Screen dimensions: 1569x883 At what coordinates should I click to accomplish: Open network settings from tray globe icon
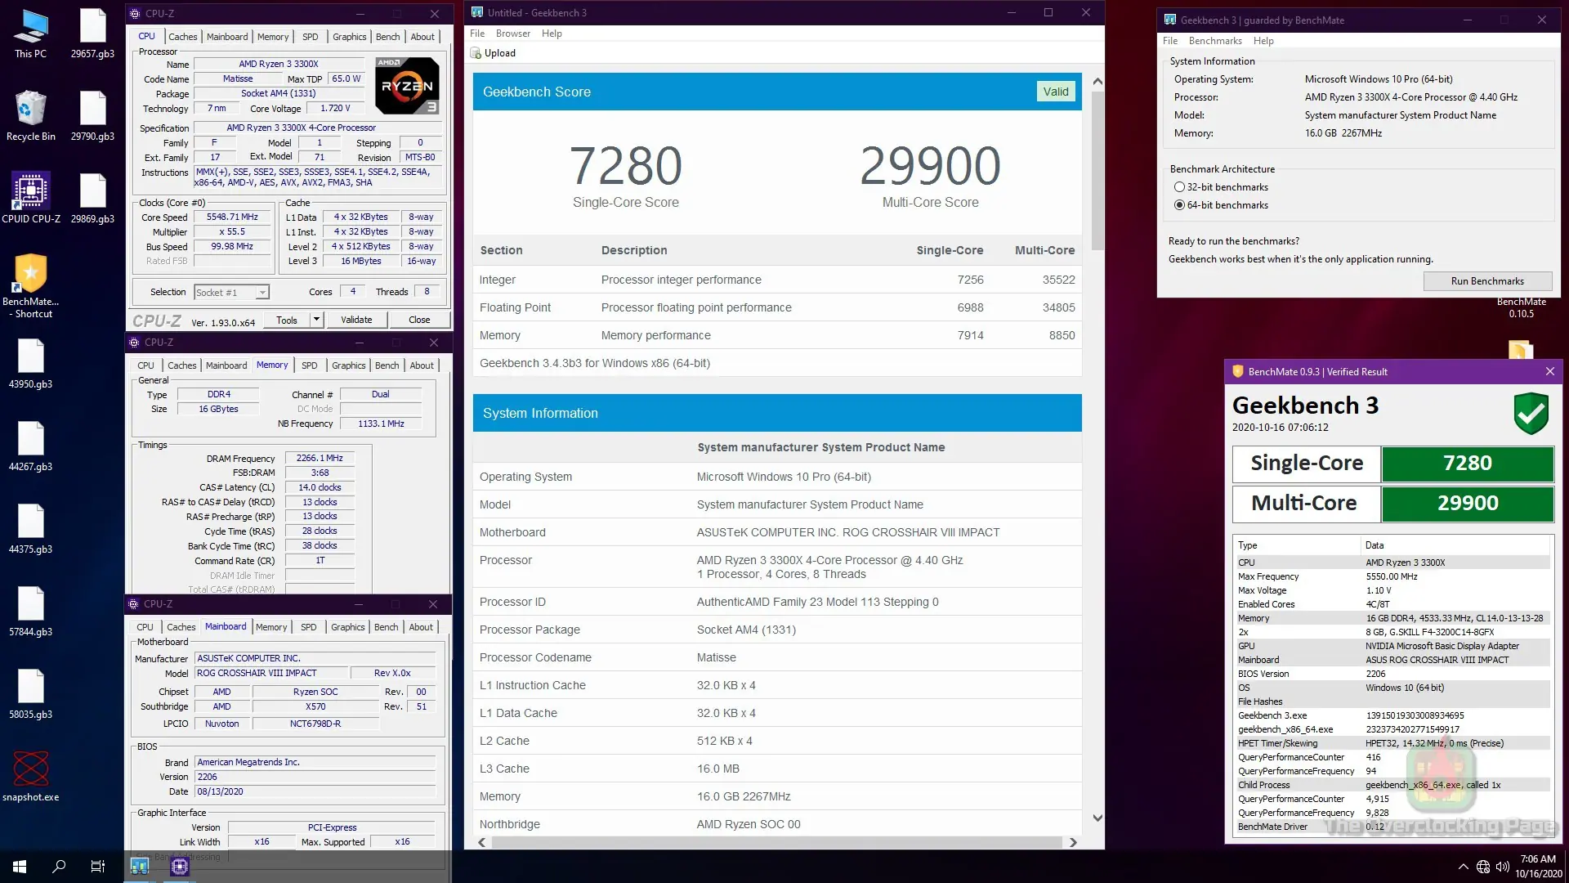(1483, 867)
